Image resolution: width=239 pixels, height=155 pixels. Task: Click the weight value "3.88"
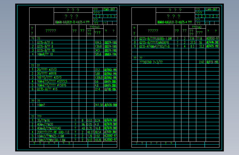pyautogui.click(x=97, y=74)
